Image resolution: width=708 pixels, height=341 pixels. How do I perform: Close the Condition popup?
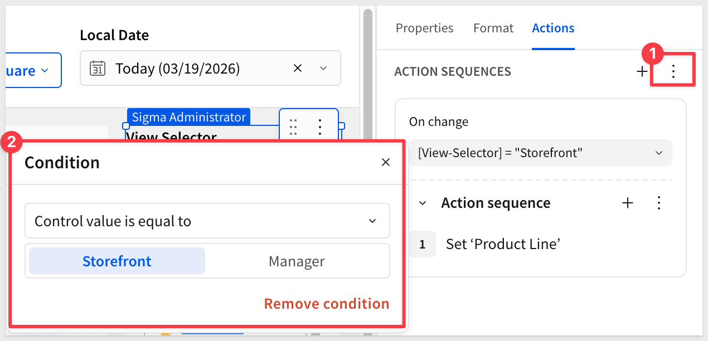click(385, 162)
